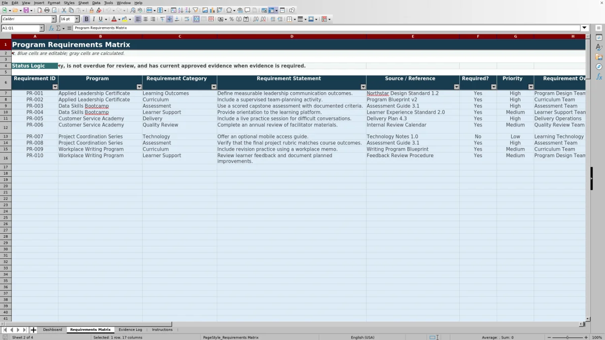The image size is (605, 340).
Task: Save the document with the Save icon
Action: click(26, 10)
